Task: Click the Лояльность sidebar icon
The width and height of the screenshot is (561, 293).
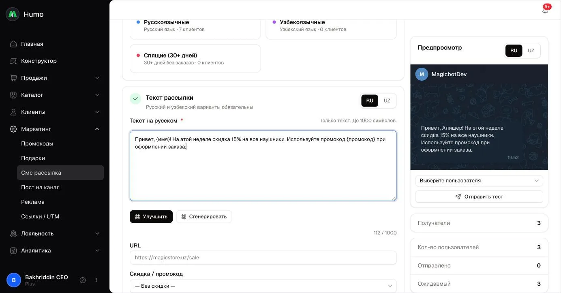Action: (x=13, y=233)
